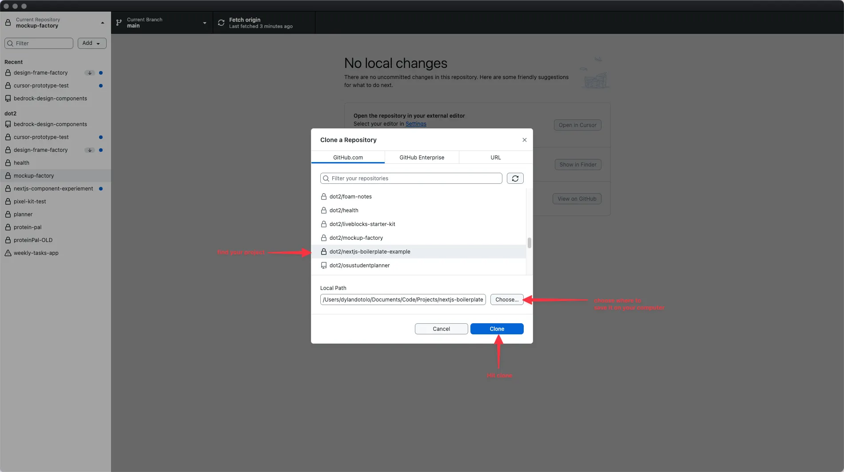Cancel the clone dialog
This screenshot has height=472, width=844.
pos(442,329)
